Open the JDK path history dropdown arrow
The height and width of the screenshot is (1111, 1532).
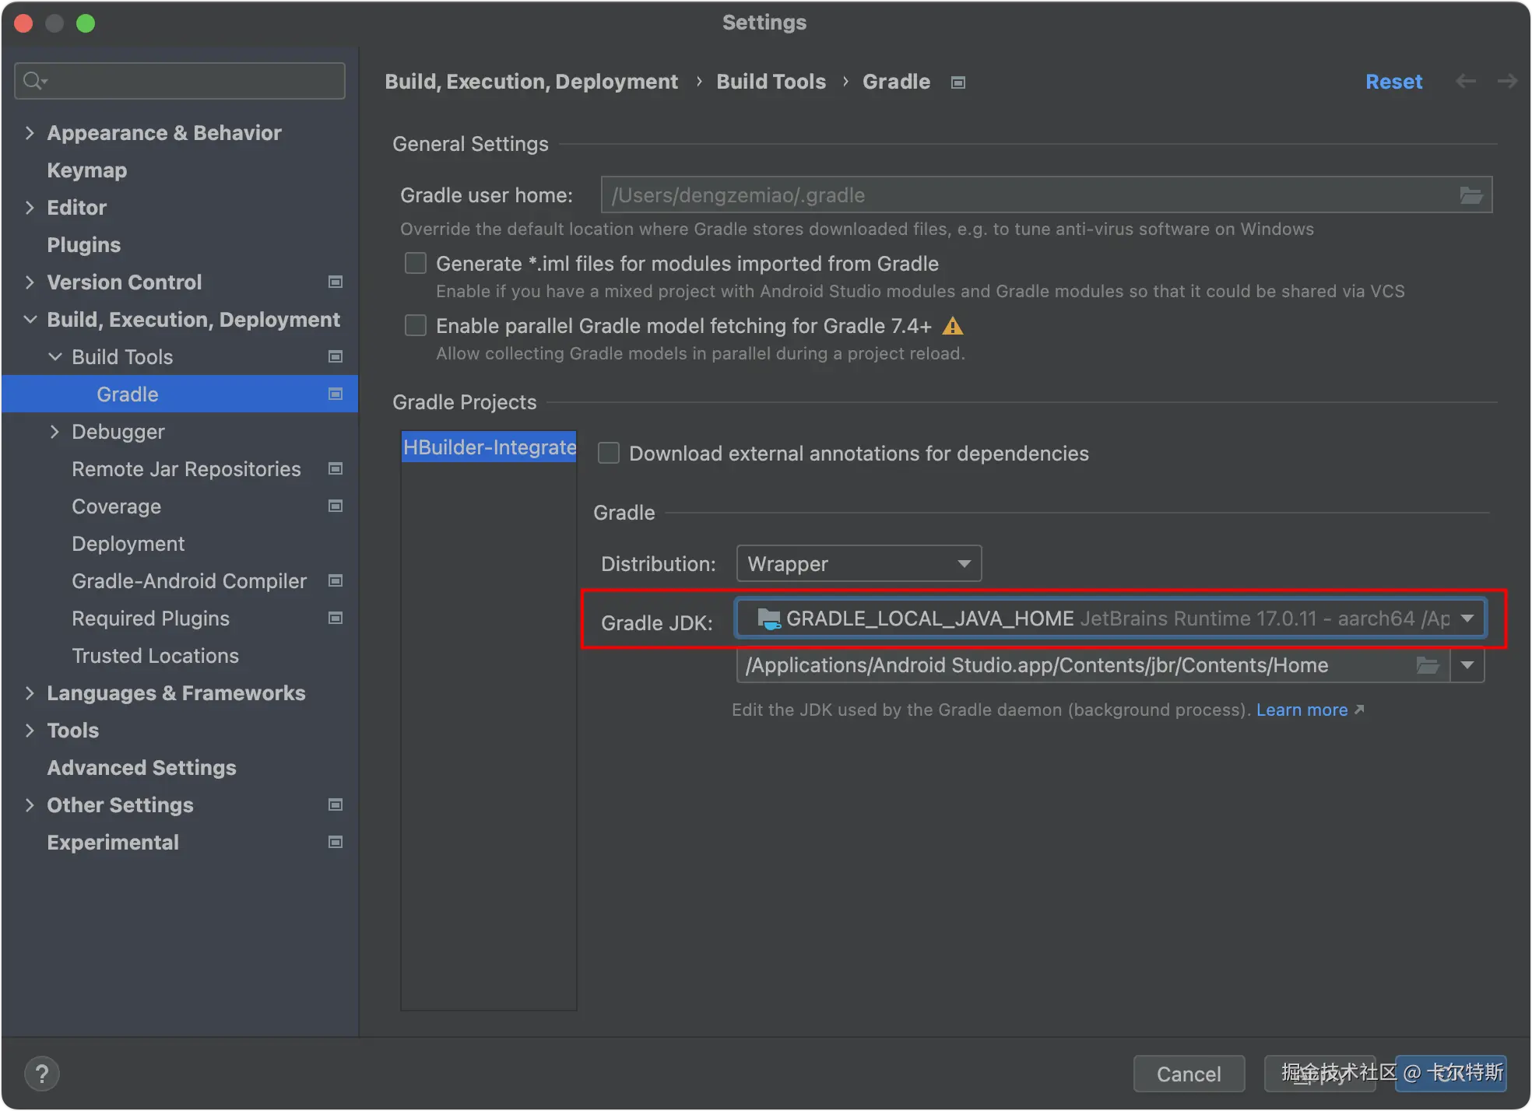(1467, 665)
